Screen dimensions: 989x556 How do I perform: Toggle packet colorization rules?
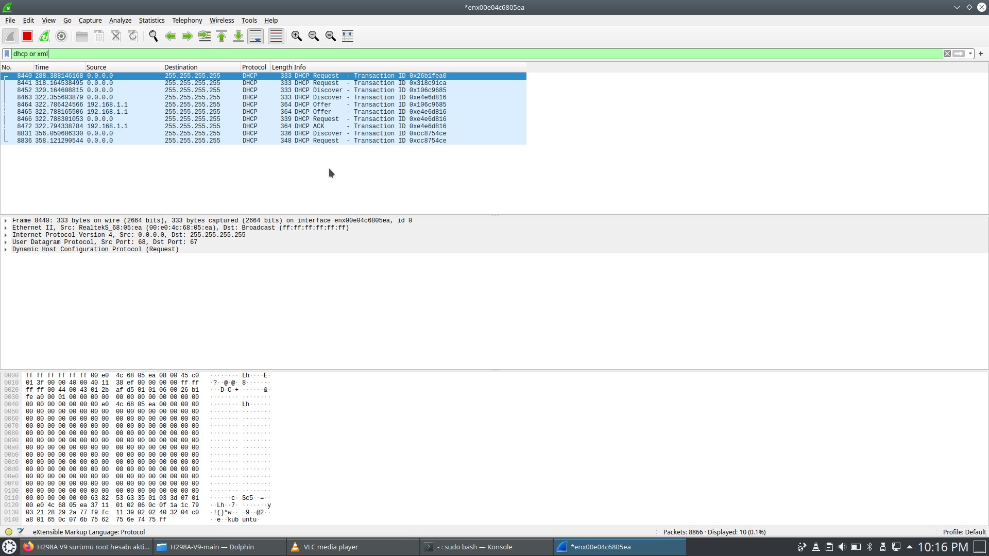coord(276,36)
